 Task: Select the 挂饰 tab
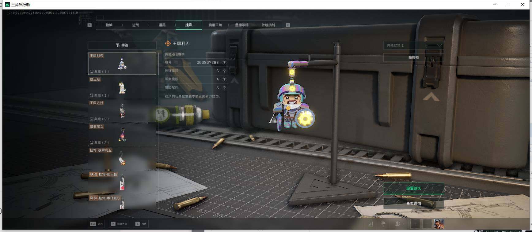pyautogui.click(x=188, y=25)
